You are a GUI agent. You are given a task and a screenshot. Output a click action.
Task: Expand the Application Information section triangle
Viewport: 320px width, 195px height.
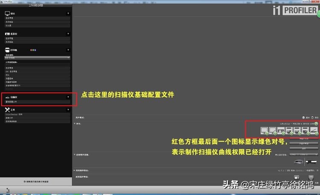click(x=75, y=170)
